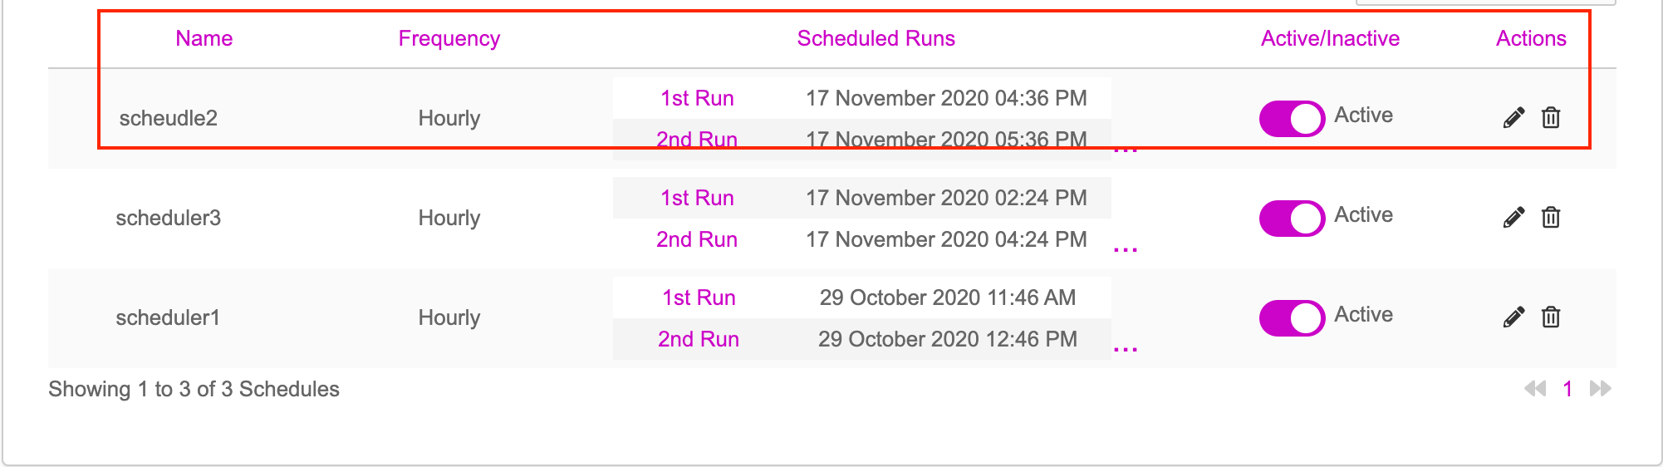Edit the scheduler1 schedule with pencil icon

1513,317
